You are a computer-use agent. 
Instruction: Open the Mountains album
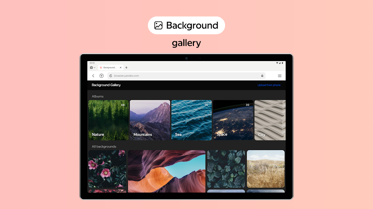150,120
